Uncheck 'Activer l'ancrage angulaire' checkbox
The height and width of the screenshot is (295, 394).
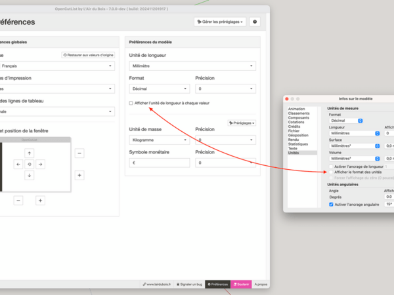(331, 204)
